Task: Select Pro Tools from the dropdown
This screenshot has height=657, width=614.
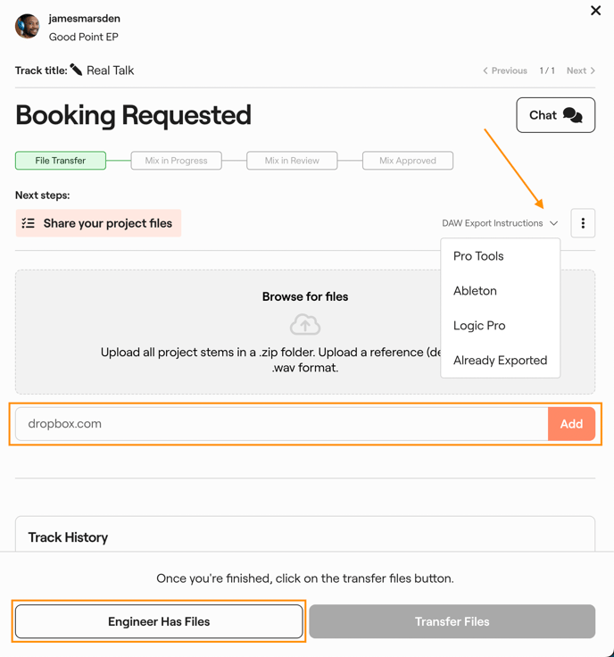Action: [x=478, y=256]
